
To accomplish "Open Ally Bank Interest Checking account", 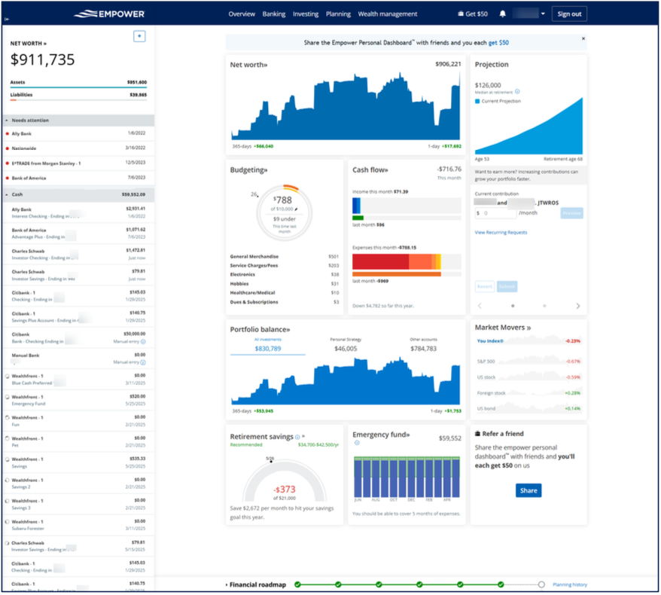I will tap(78, 213).
